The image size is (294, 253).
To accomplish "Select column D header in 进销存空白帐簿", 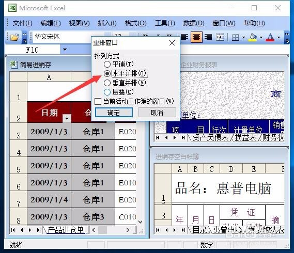I will [x=231, y=169].
